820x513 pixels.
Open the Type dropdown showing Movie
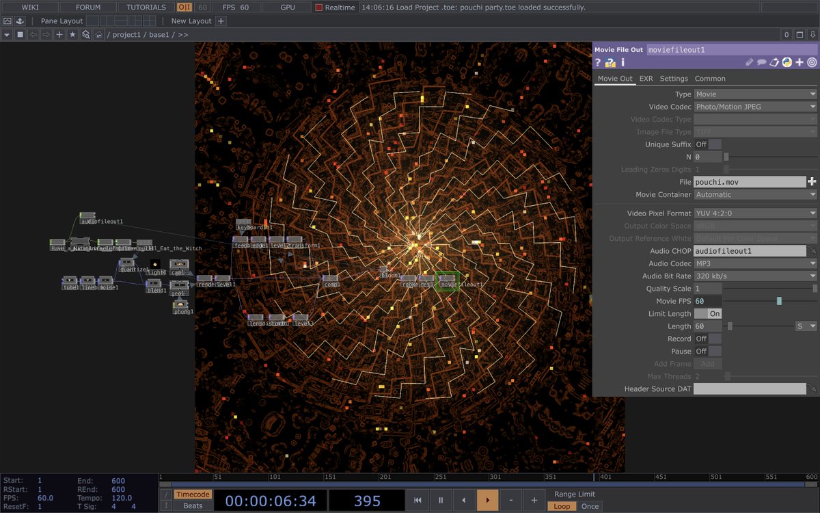click(x=756, y=94)
